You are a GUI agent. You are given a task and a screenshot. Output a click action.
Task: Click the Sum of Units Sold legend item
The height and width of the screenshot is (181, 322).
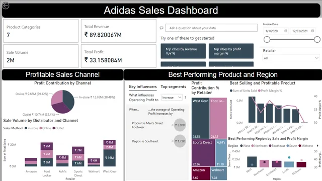(243, 90)
